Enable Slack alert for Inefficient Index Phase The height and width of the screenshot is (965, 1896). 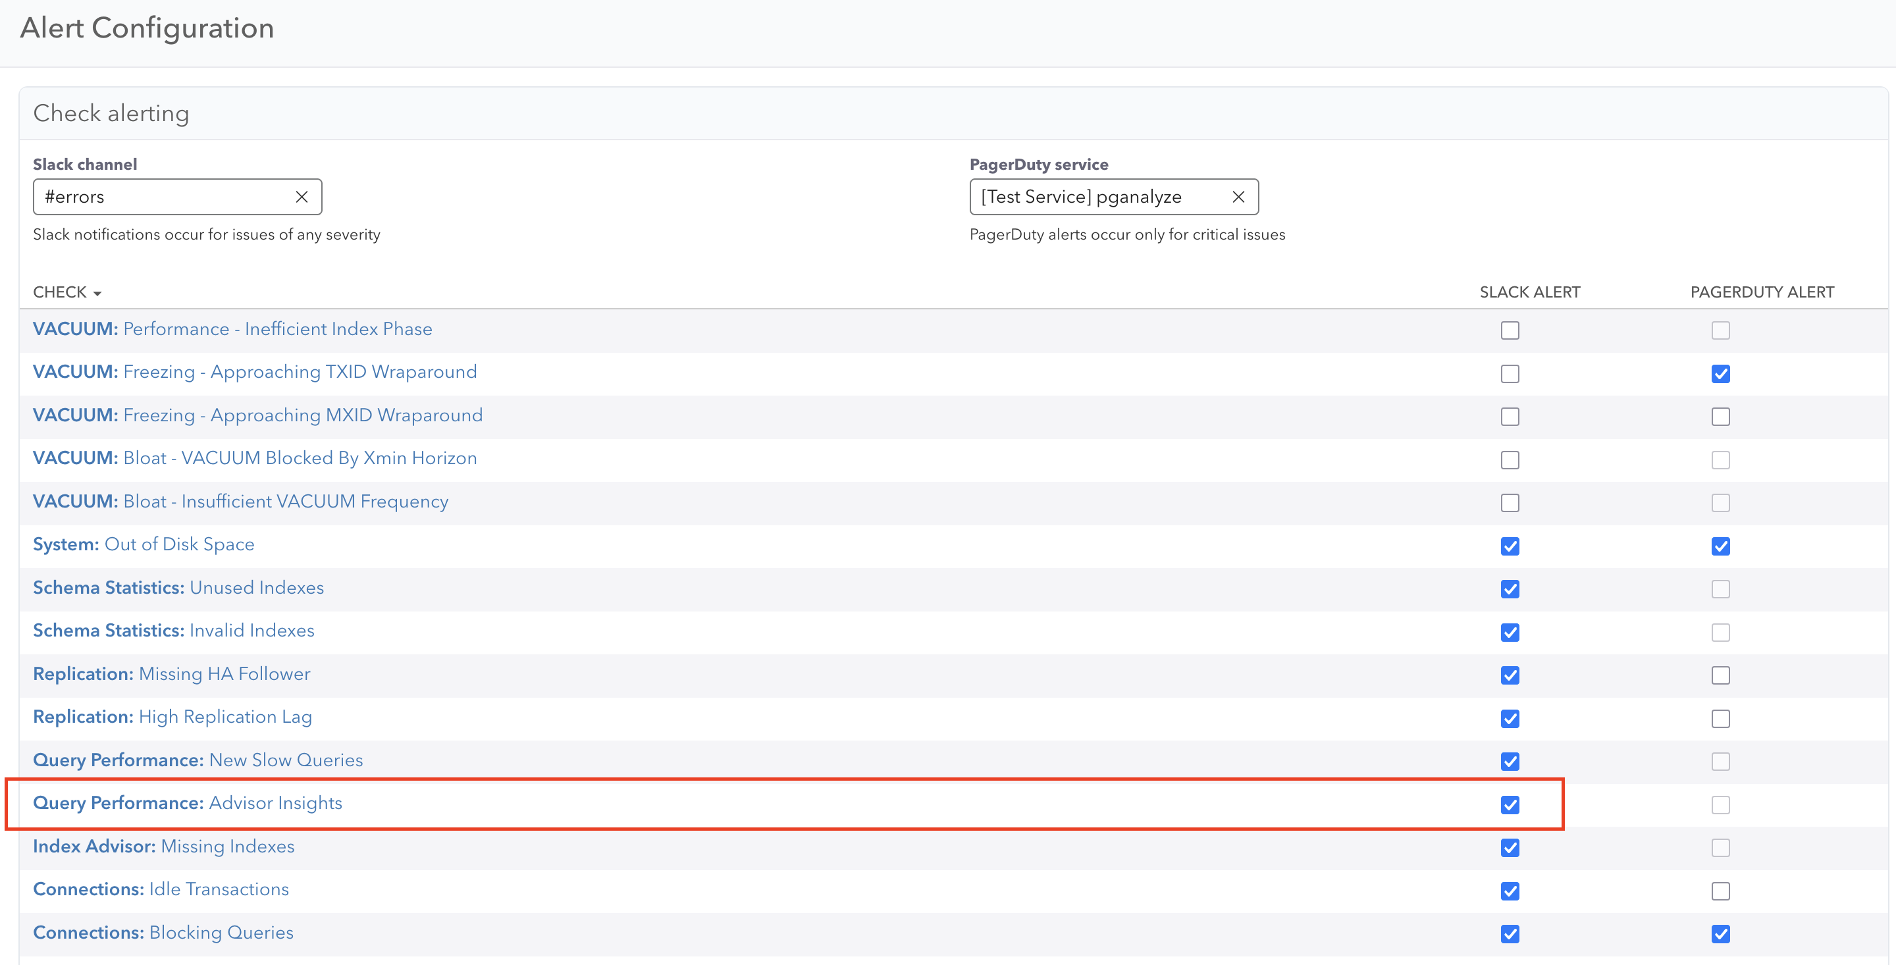1510,330
